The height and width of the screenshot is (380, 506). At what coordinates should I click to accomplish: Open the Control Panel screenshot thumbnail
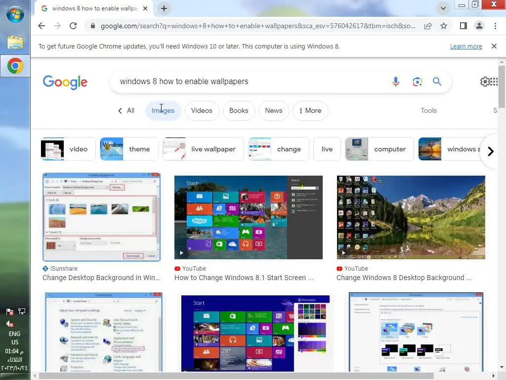(103, 332)
